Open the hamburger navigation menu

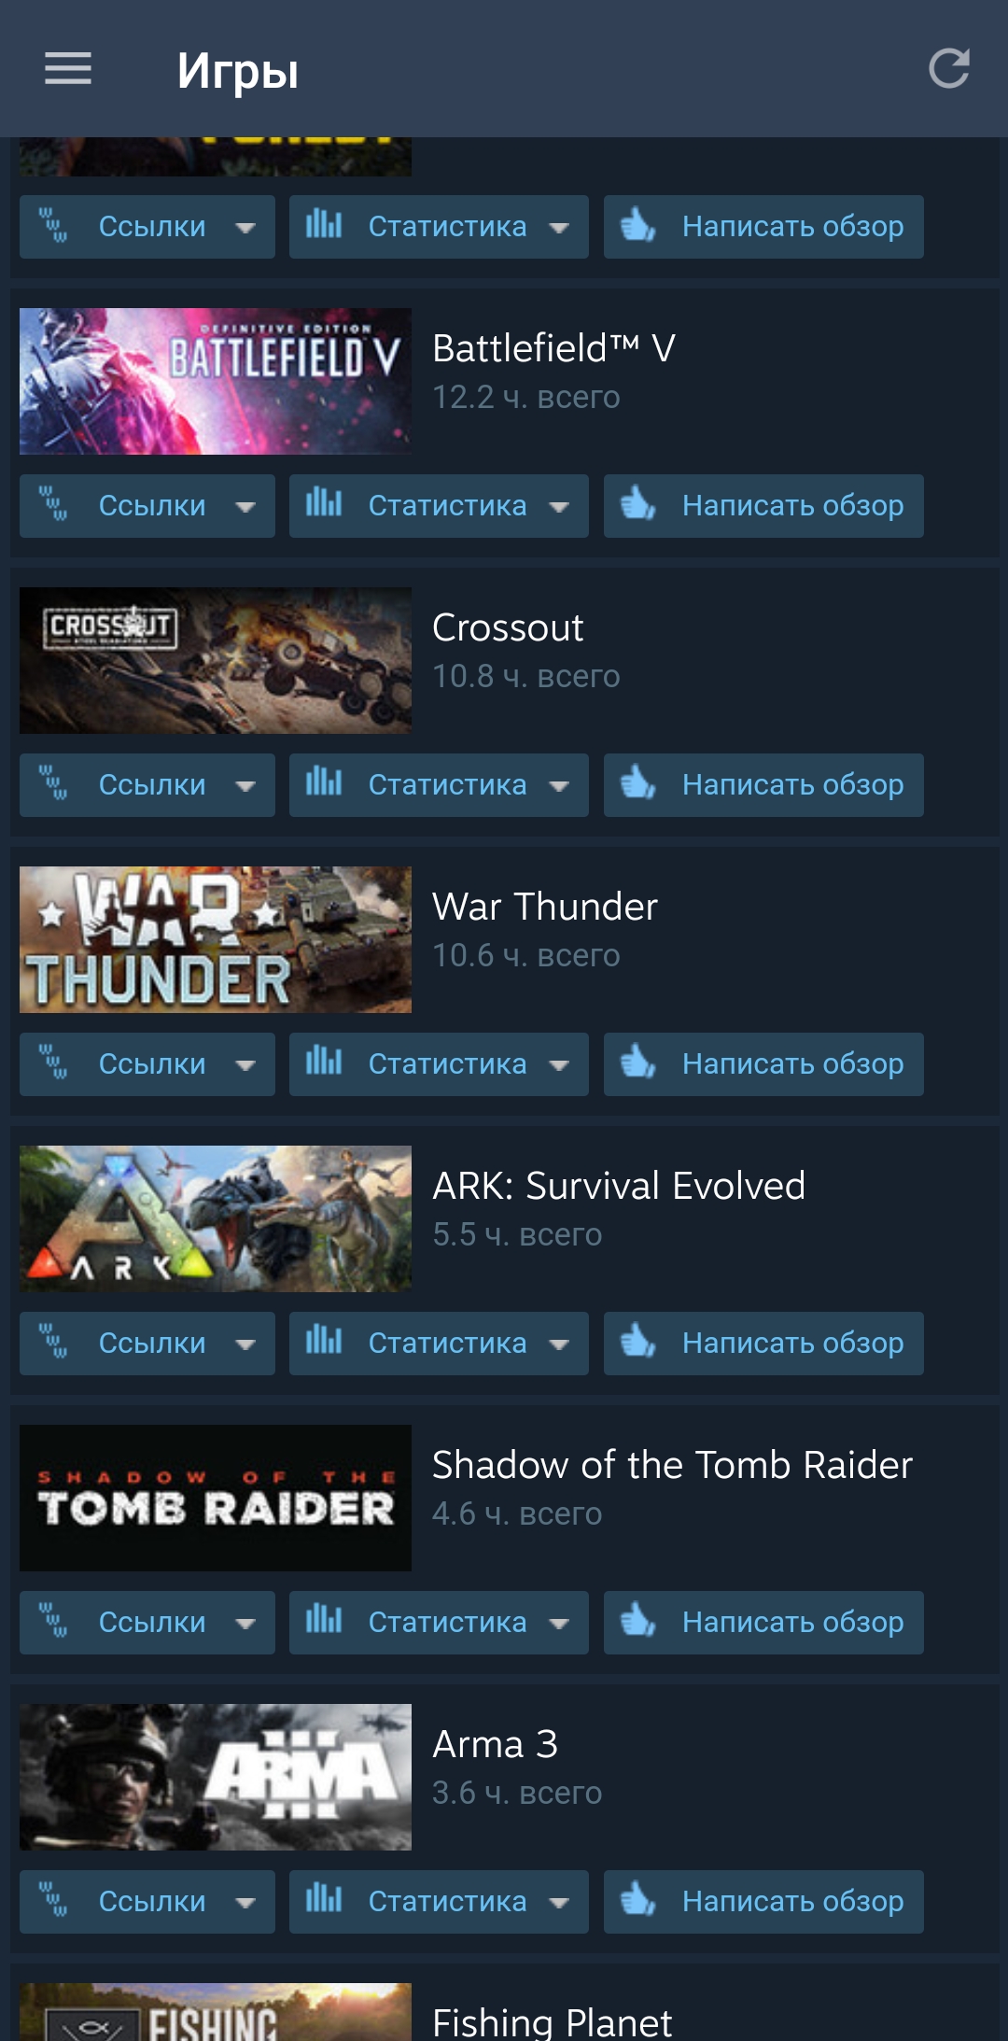[x=68, y=69]
